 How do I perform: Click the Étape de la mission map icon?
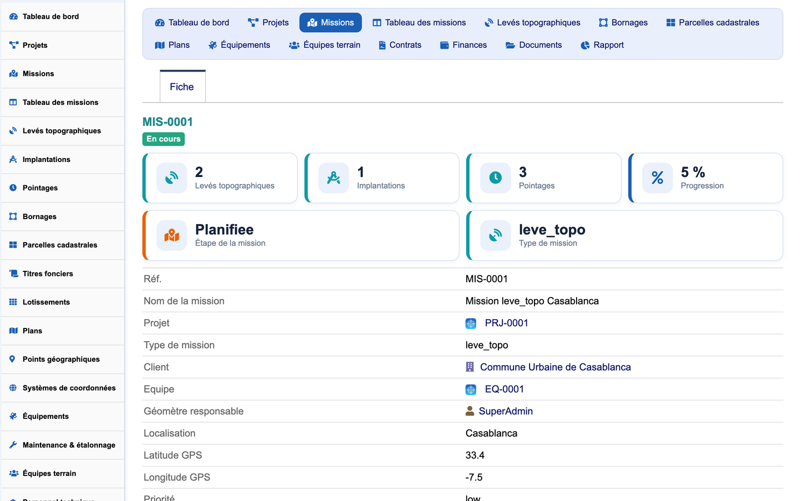click(x=172, y=235)
